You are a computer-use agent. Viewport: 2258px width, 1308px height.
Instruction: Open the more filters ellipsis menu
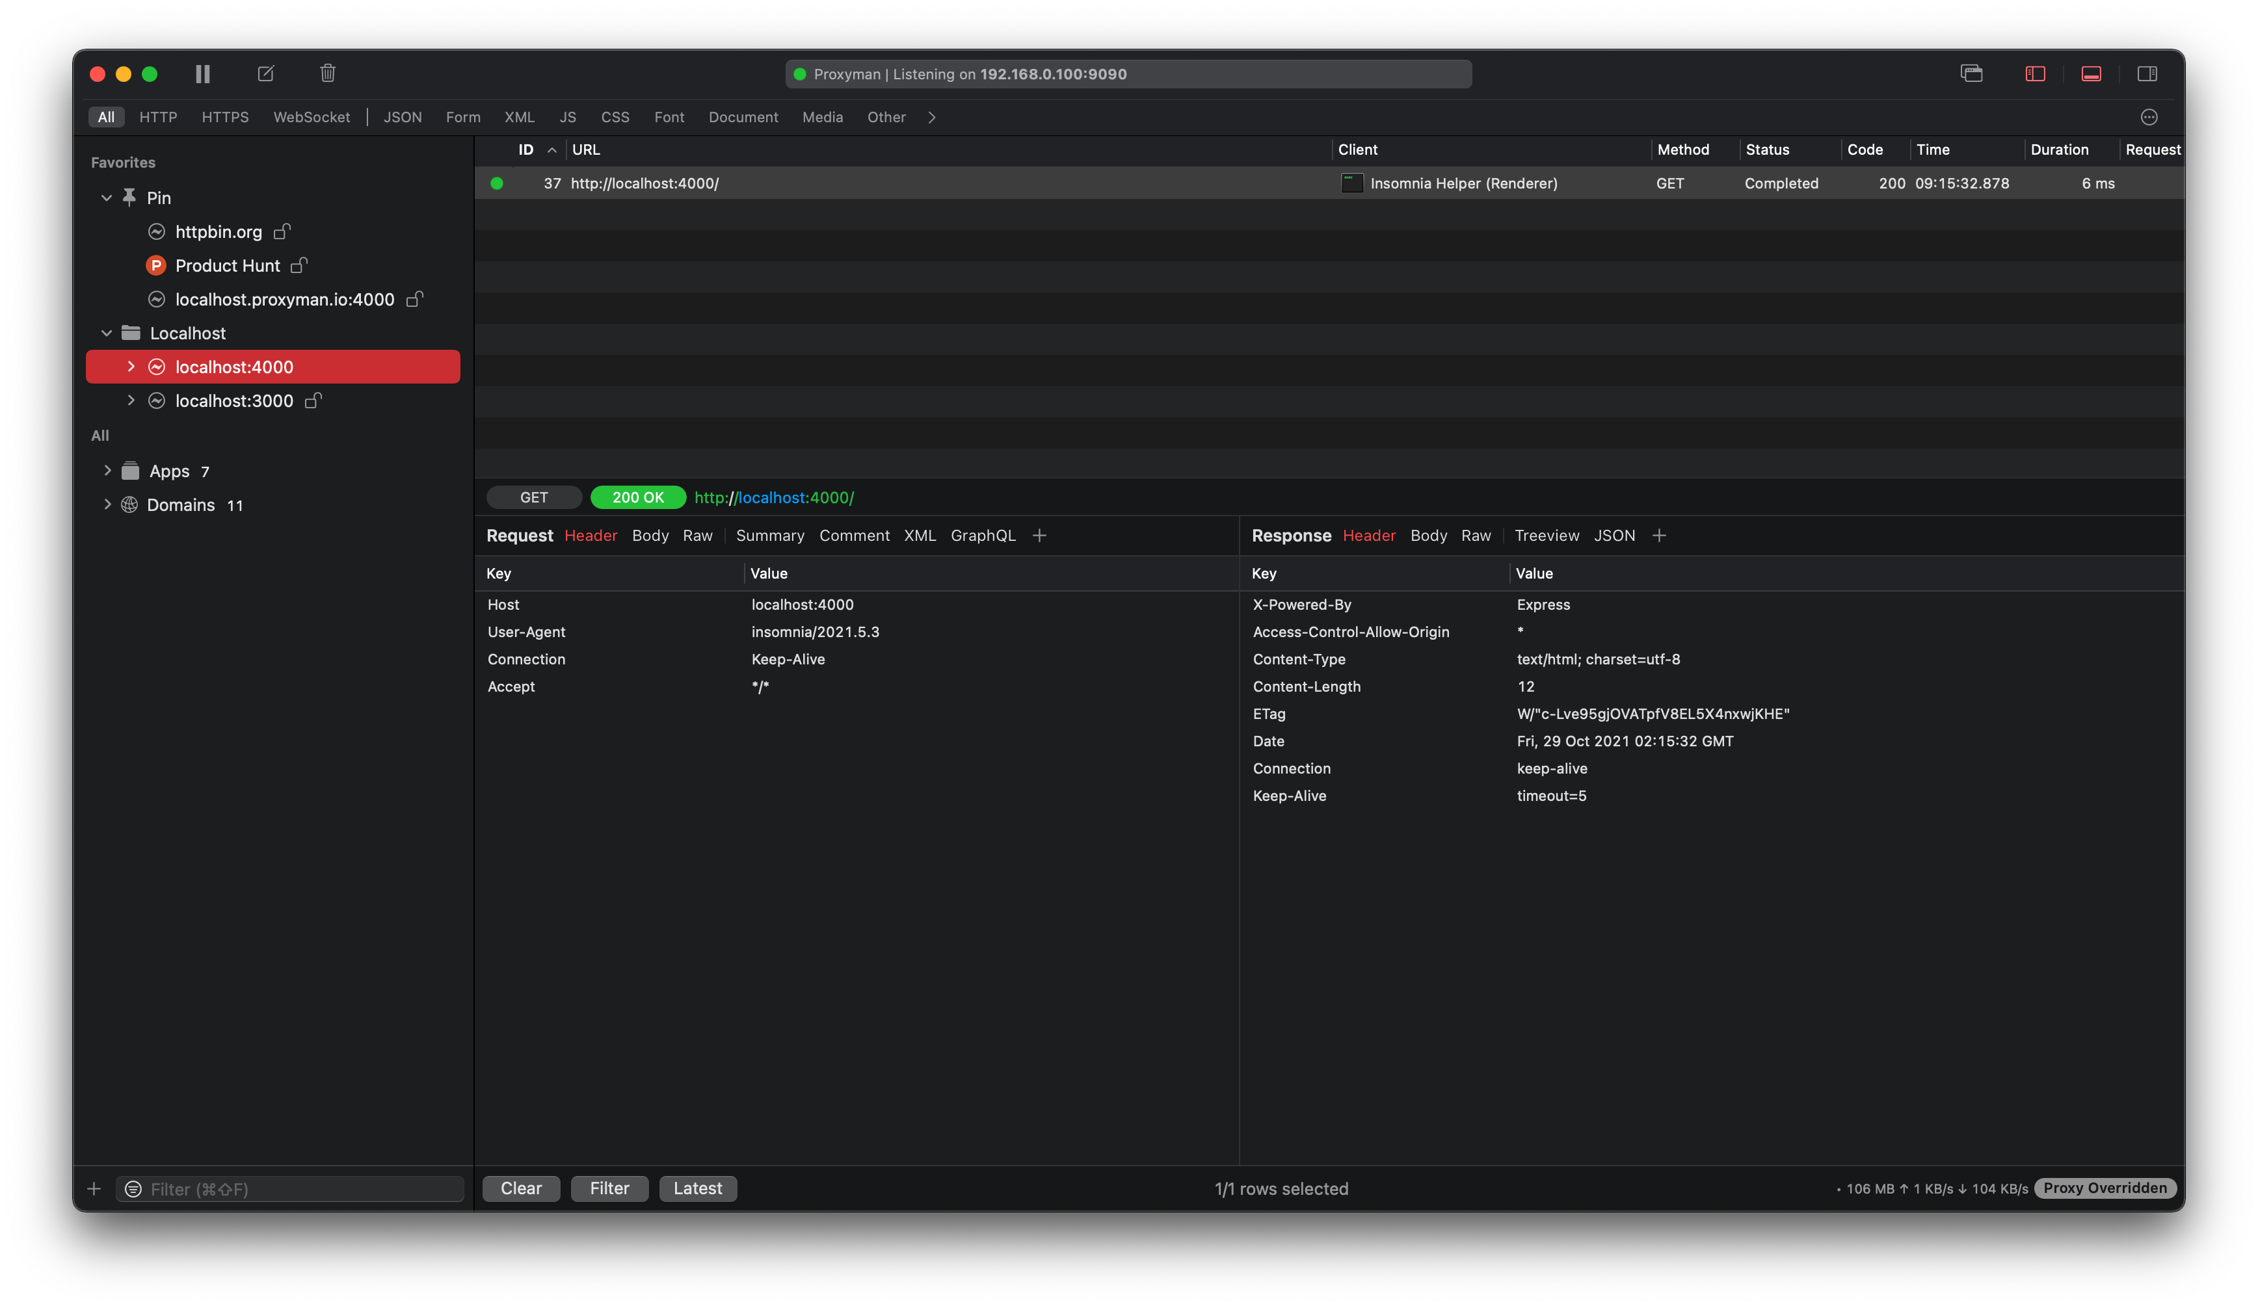coord(2151,118)
